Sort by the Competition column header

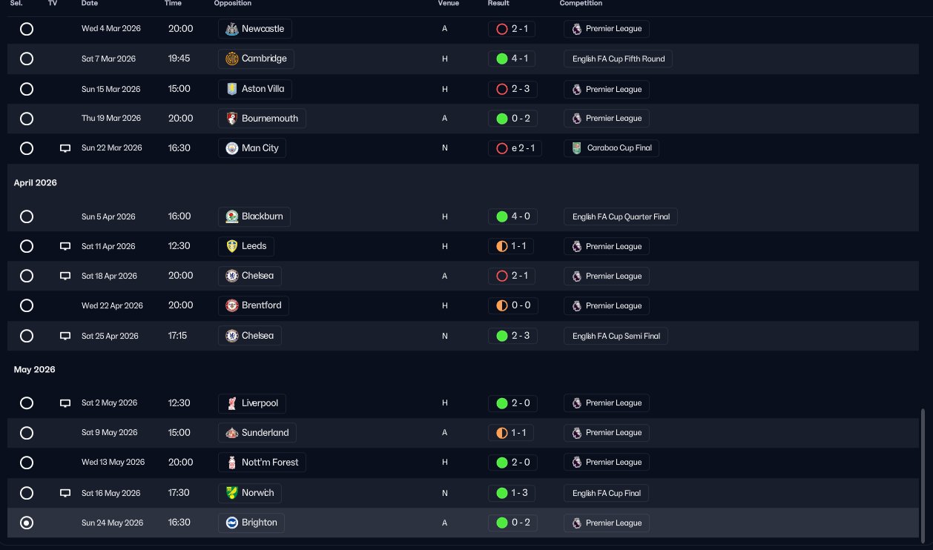[581, 4]
